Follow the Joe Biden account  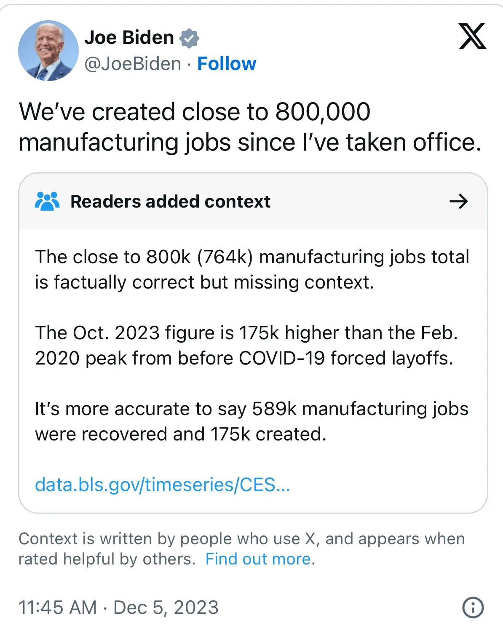click(x=227, y=64)
